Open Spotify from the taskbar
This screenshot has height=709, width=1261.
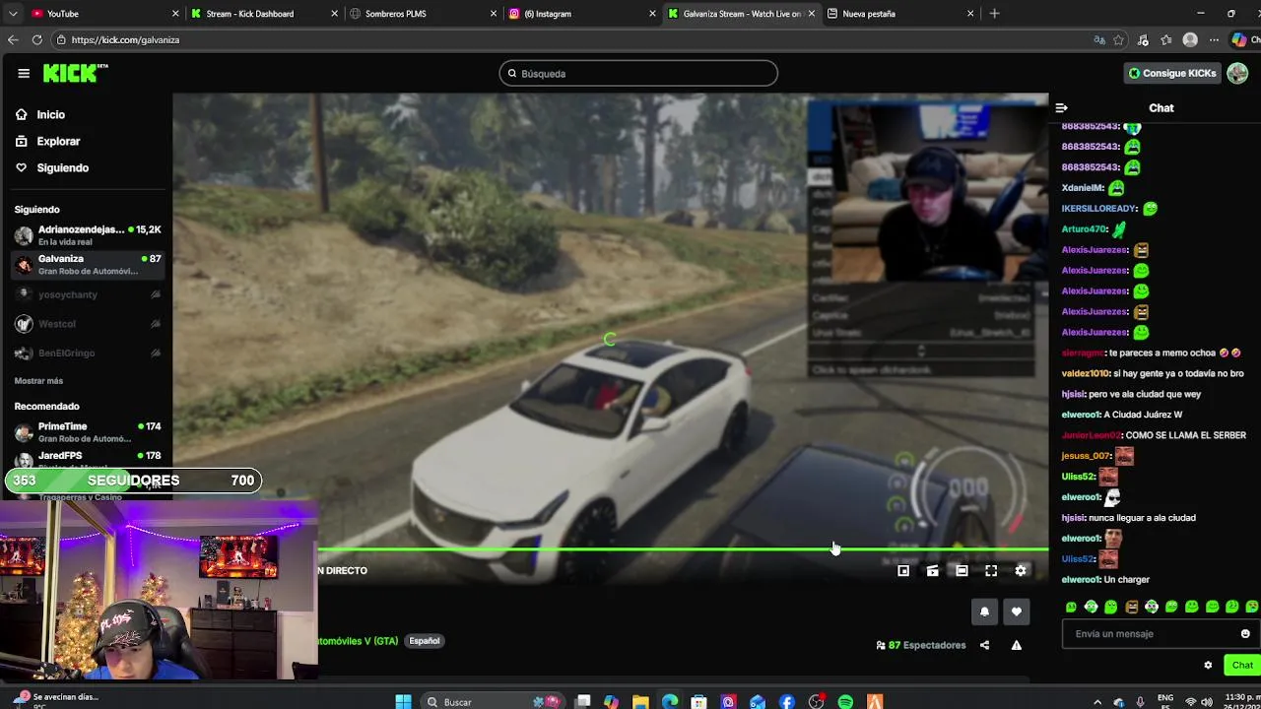845,702
